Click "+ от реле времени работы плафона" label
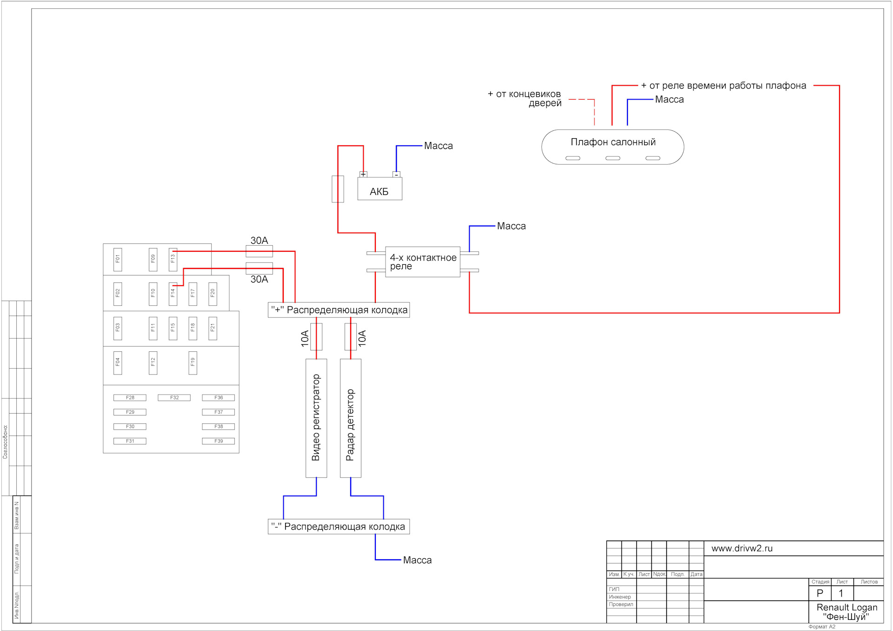The image size is (893, 631). pos(724,86)
